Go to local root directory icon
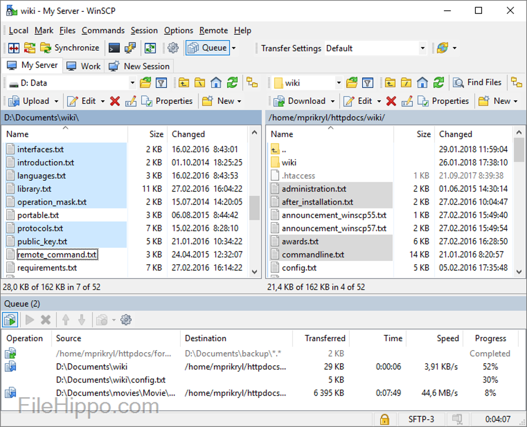The width and height of the screenshot is (527, 427). [199, 83]
